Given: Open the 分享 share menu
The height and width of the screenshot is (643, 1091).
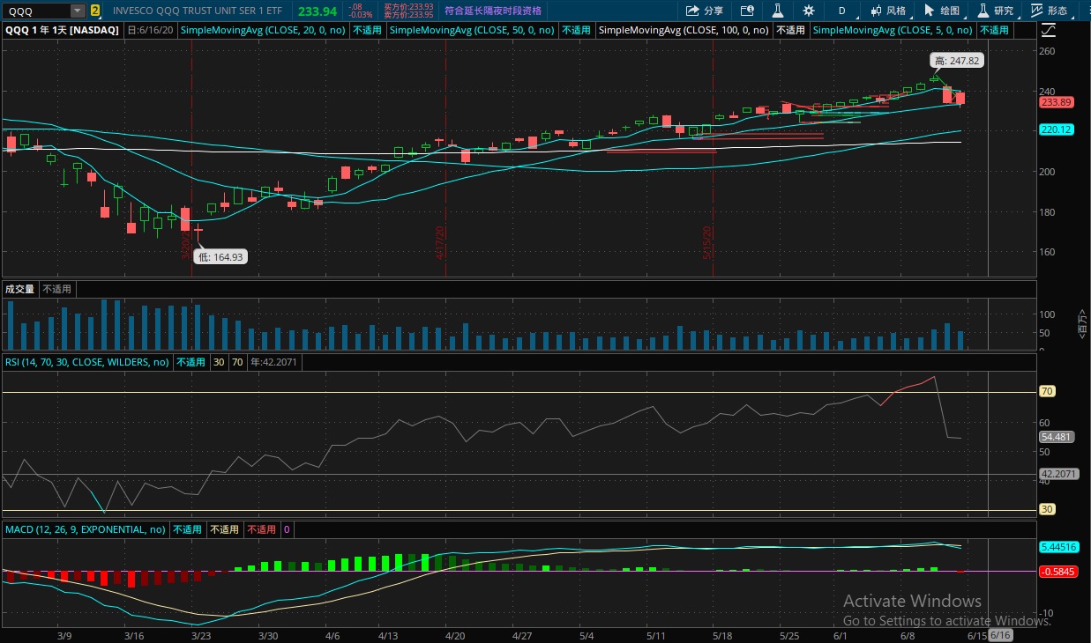Looking at the screenshot, I should click(x=704, y=11).
